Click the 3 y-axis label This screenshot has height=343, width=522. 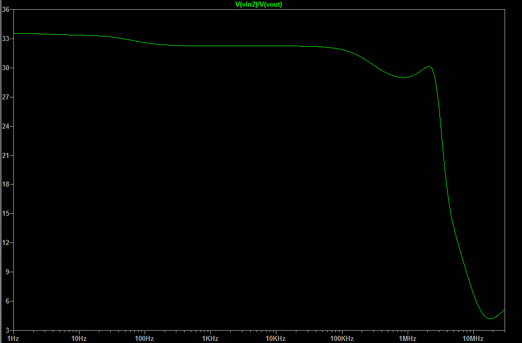point(7,330)
